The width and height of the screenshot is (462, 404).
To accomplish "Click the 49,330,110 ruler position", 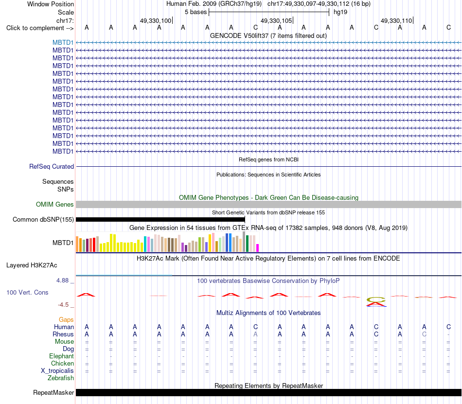I will coord(396,20).
